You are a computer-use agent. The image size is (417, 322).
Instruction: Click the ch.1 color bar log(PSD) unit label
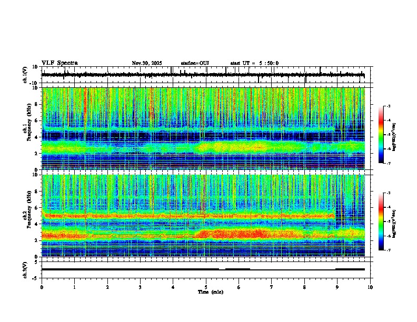point(394,137)
